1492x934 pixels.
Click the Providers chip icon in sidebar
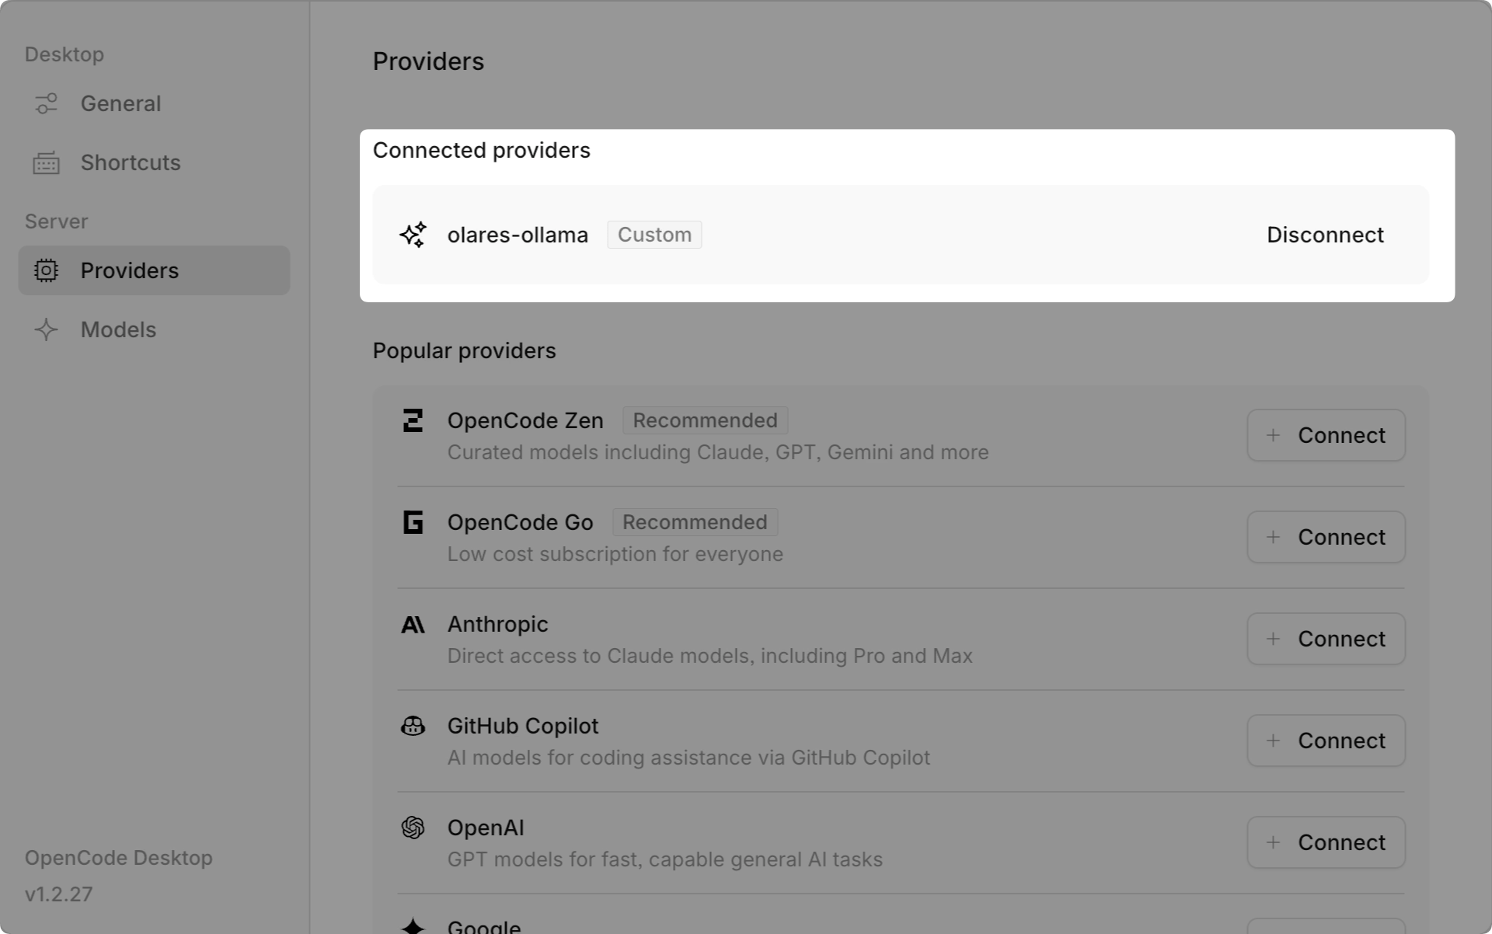[x=47, y=270]
